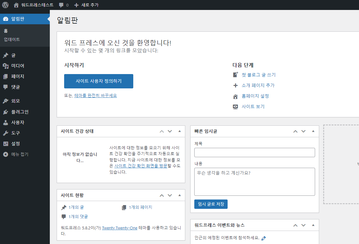Go to the 업데이트 submenu
This screenshot has width=359, height=244.
[12, 39]
